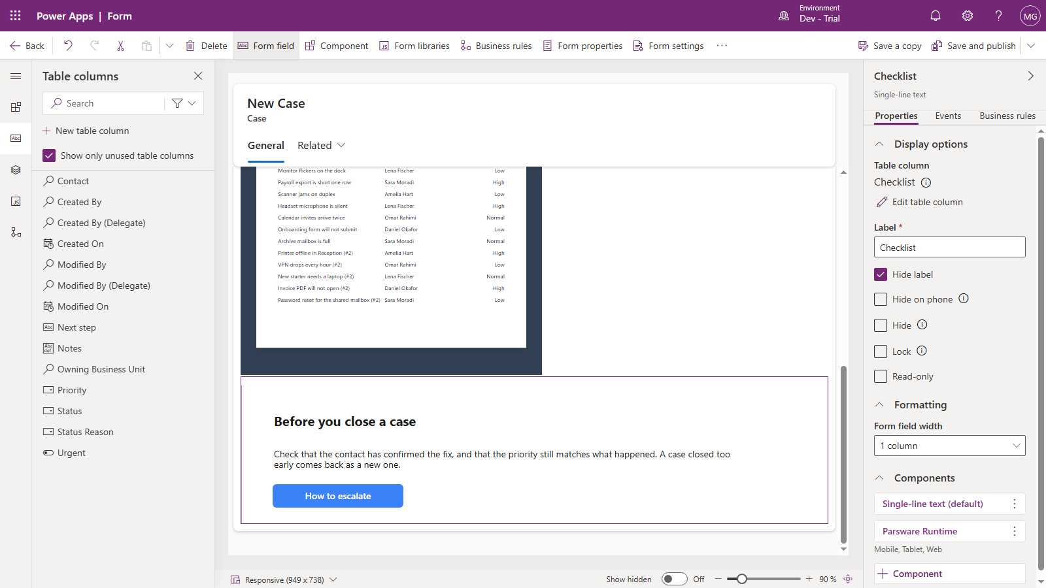Screen dimensions: 1046x588
Task: Expand the Related tab dropdown
Action: tap(341, 145)
